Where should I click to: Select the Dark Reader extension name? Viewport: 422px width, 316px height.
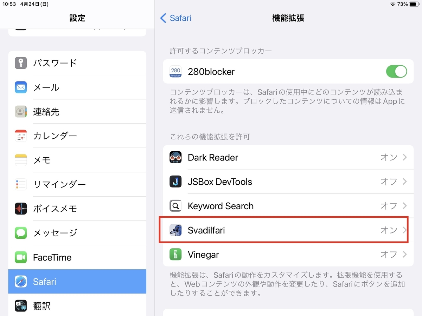[x=213, y=157]
